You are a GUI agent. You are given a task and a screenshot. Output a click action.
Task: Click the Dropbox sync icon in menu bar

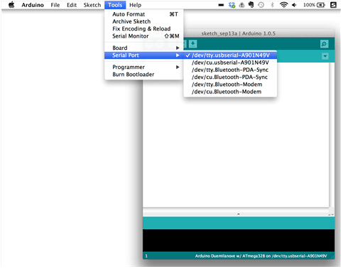232,5
